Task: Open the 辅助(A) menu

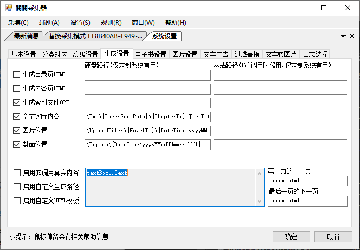Action: pyautogui.click(x=49, y=23)
